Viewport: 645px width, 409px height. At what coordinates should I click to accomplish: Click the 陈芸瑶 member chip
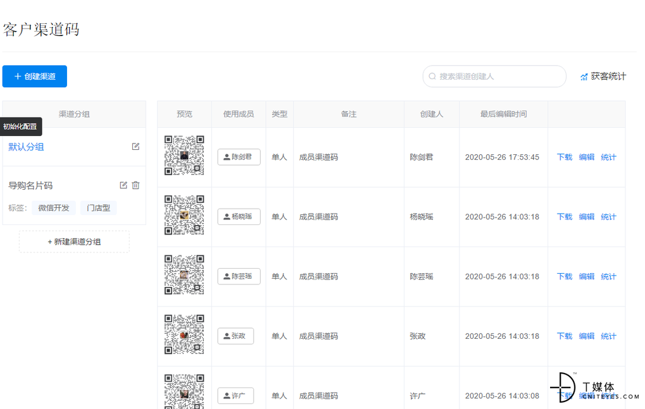pos(239,276)
